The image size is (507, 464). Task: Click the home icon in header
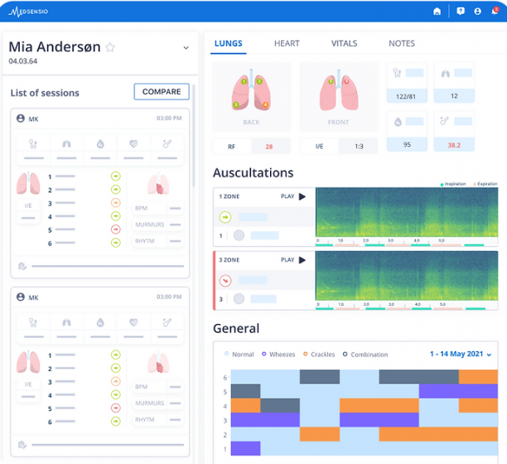coord(437,12)
